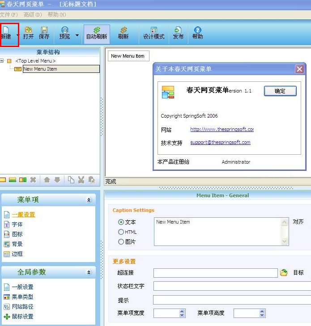Screen dimensions: 311x326
Task: Click the copy icon below the tree
Action: (x=71, y=180)
